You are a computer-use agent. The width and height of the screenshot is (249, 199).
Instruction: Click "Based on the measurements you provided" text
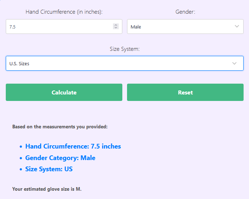coord(60,127)
